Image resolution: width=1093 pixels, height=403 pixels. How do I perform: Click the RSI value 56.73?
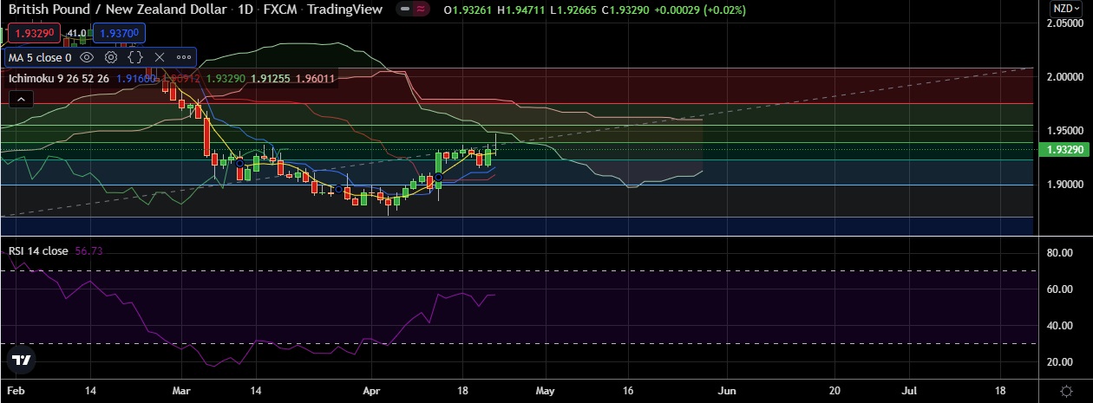88,250
